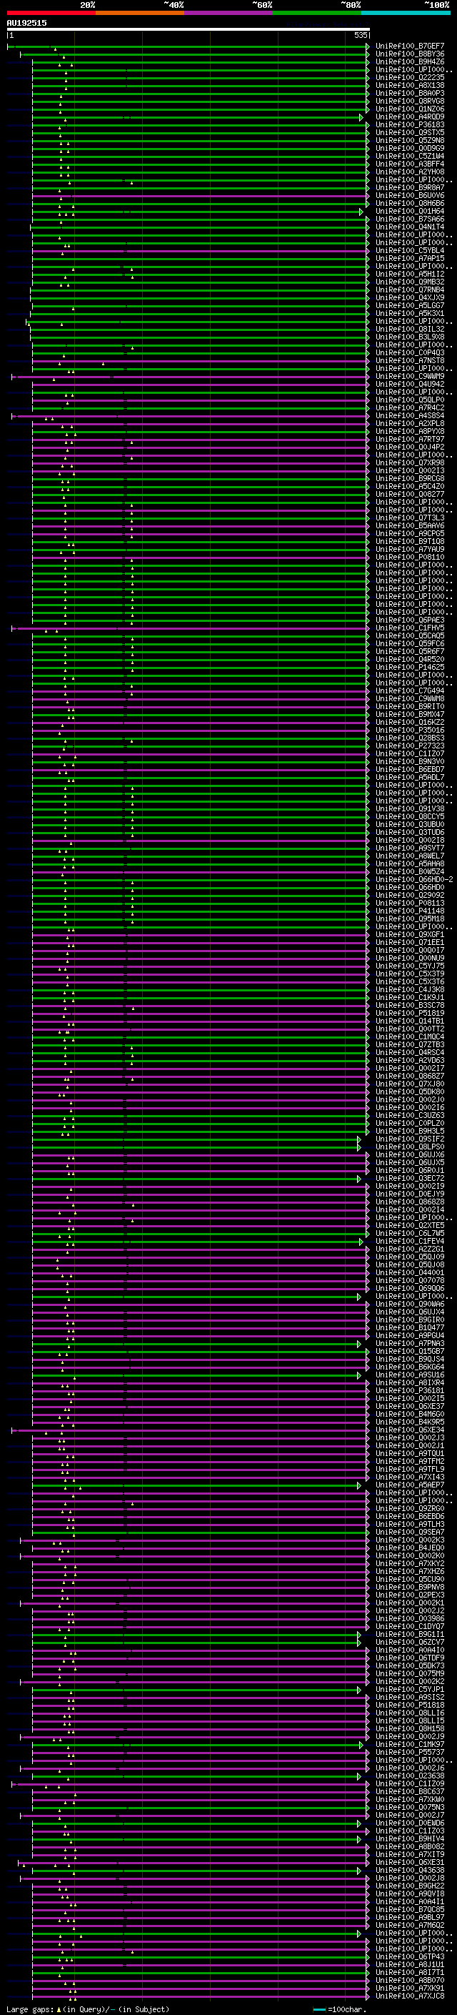457x2015 pixels.
Task: Click UniRef100_Q01H64 hit name
Action: pos(409,211)
